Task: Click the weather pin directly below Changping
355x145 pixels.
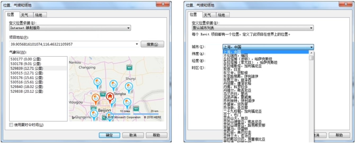Action: point(97,82)
